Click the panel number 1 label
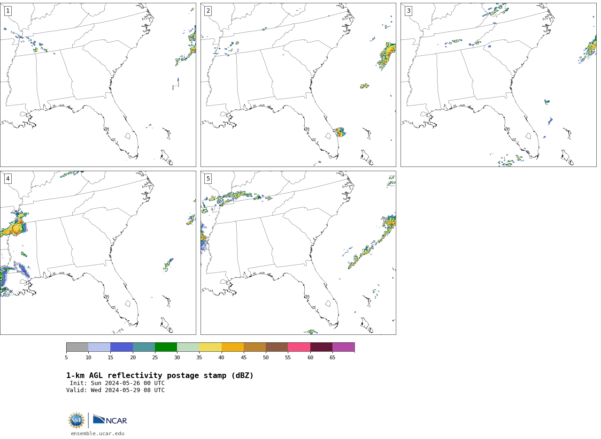 click(x=8, y=11)
